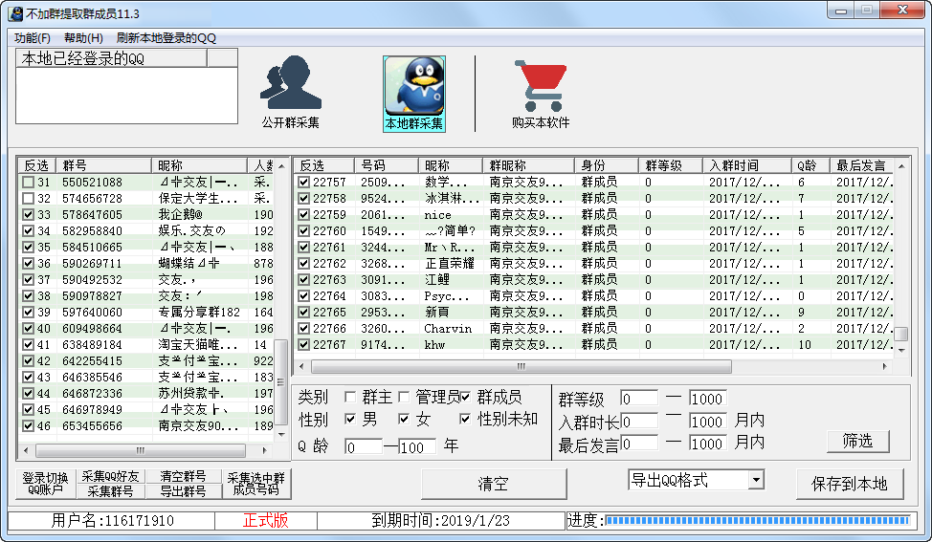The image size is (932, 542).
Task: Click the Q龄 minimum age field
Action: click(364, 446)
